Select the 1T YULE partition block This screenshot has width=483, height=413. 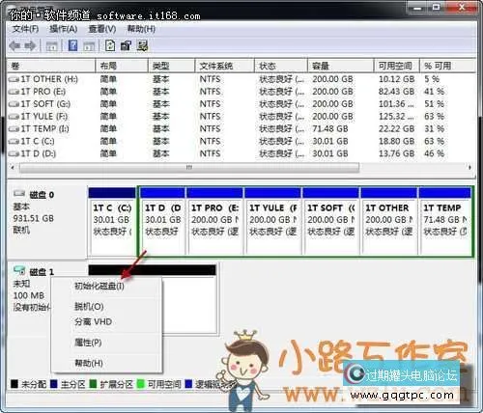pyautogui.click(x=272, y=221)
